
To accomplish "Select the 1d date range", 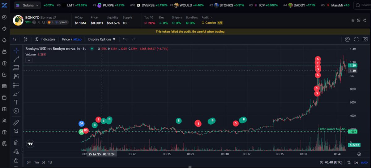I will [50, 162].
